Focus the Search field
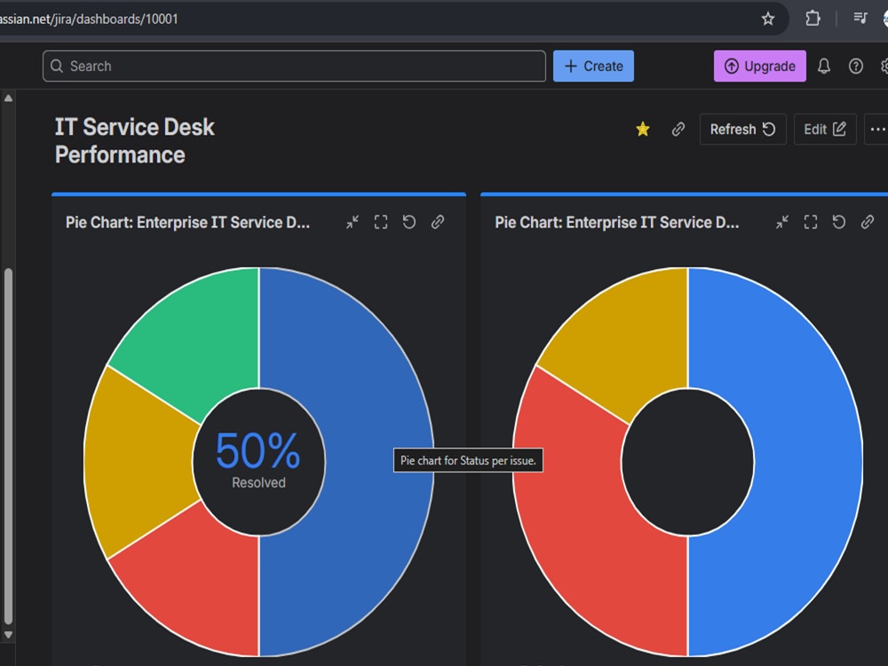 [294, 67]
